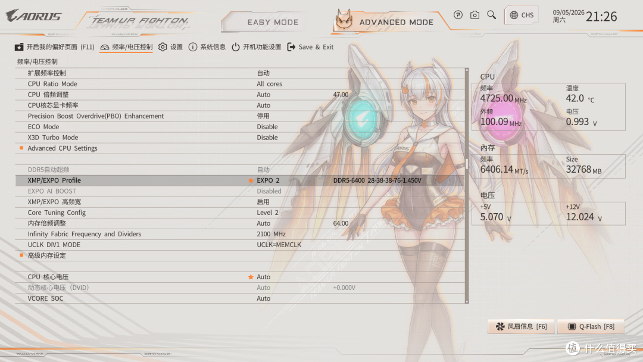Viewport: 643px width, 362px height.
Task: Click the 32768 MB memory size value
Action: pos(583,169)
